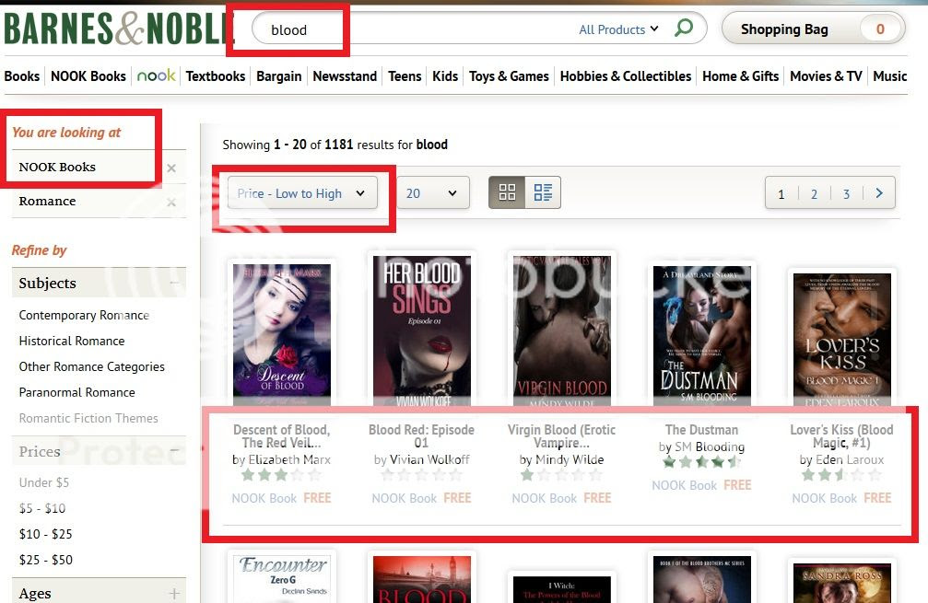Select results page 1
The width and height of the screenshot is (928, 603).
[x=781, y=194]
